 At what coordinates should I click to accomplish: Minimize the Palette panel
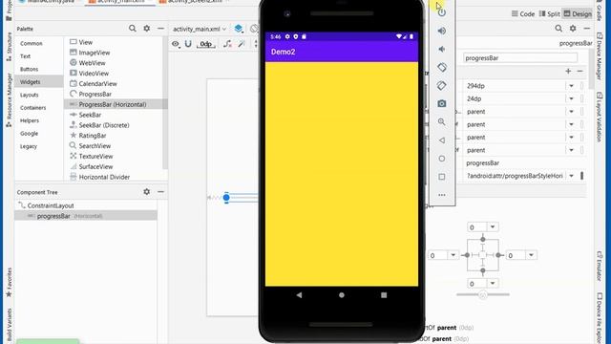[x=160, y=29]
